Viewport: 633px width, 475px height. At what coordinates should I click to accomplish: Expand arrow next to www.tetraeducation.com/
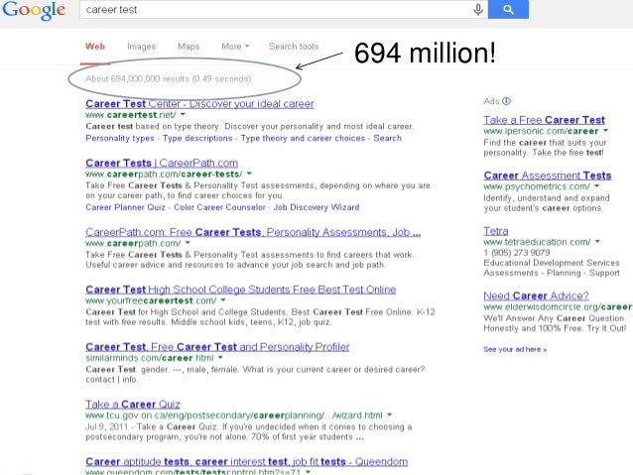click(597, 242)
